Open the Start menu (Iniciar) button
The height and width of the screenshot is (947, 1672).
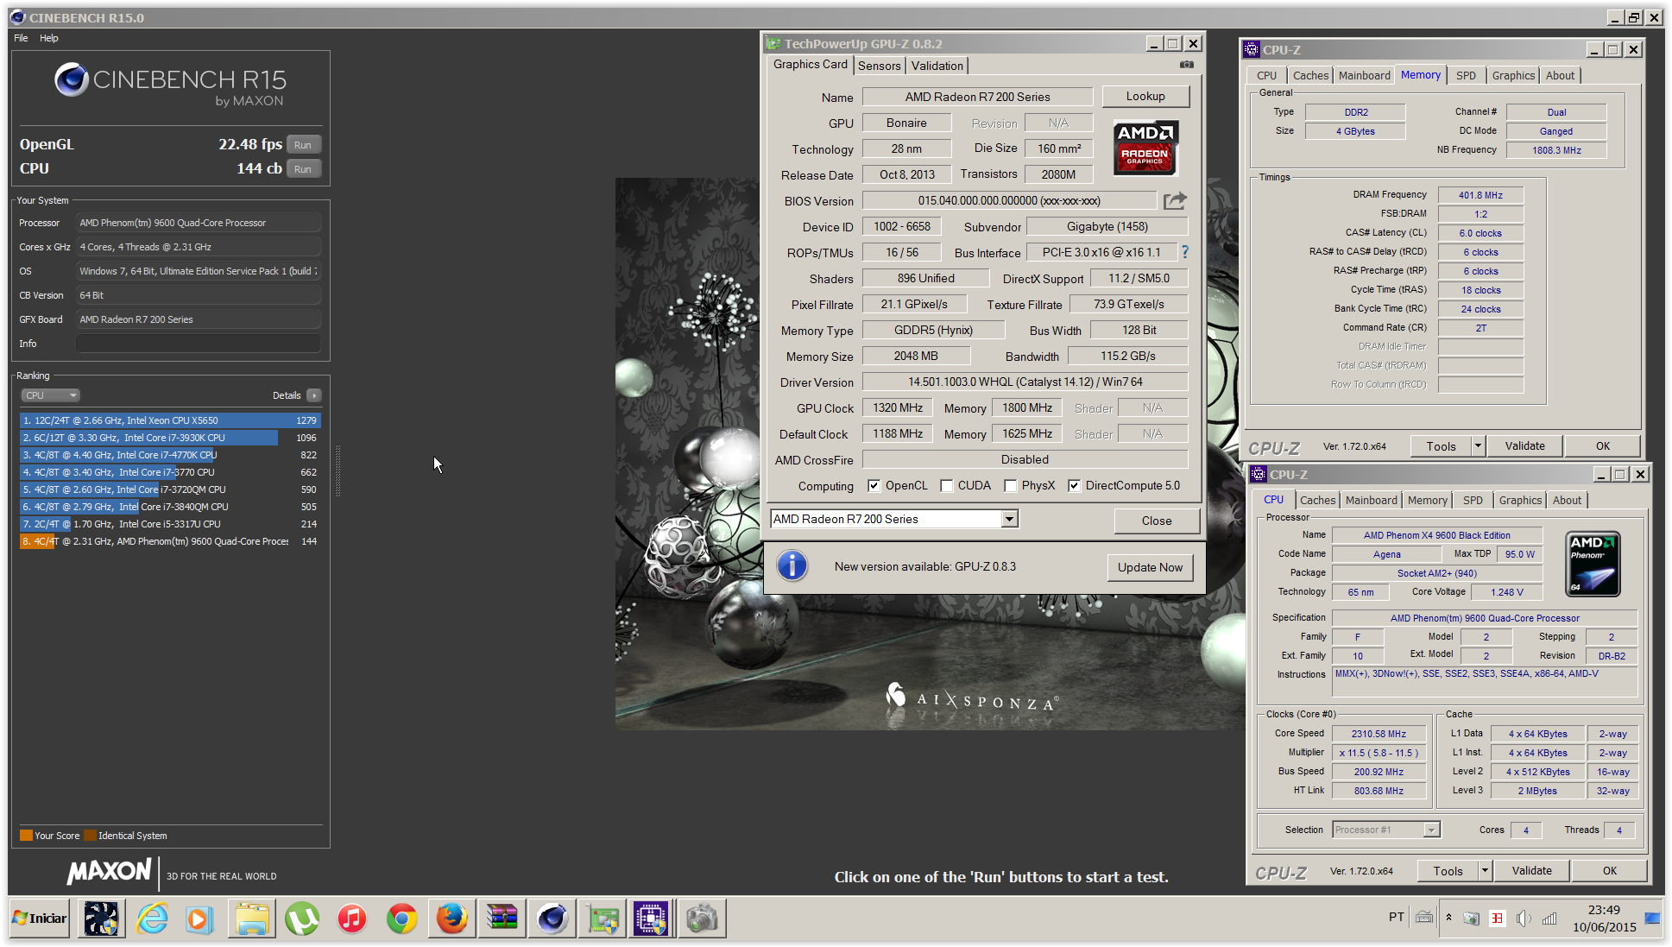click(40, 919)
